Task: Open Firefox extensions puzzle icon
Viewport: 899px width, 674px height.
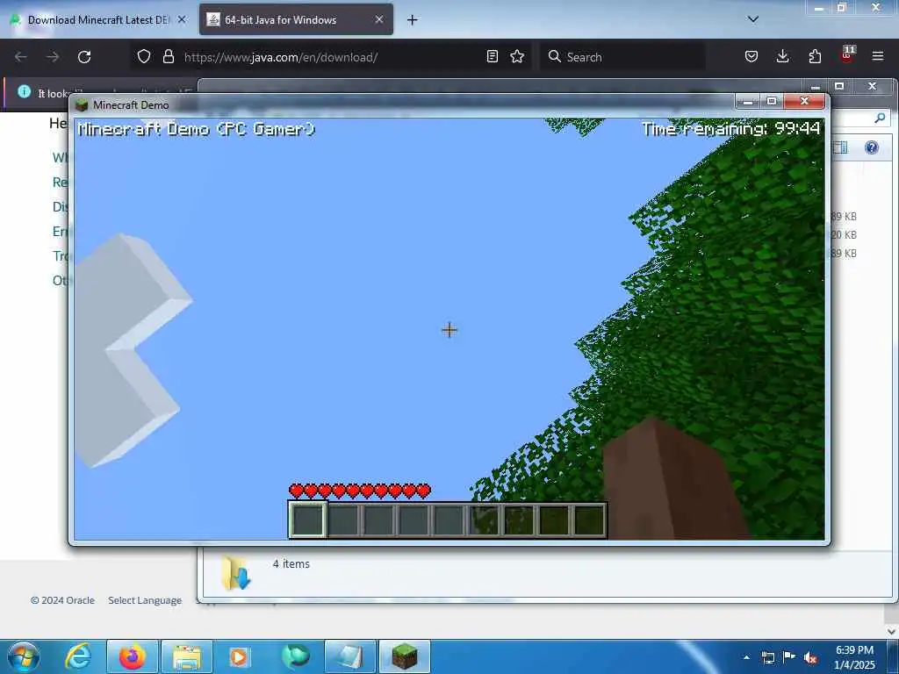Action: [815, 56]
